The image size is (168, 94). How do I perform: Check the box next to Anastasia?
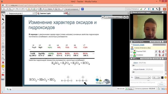(132, 55)
